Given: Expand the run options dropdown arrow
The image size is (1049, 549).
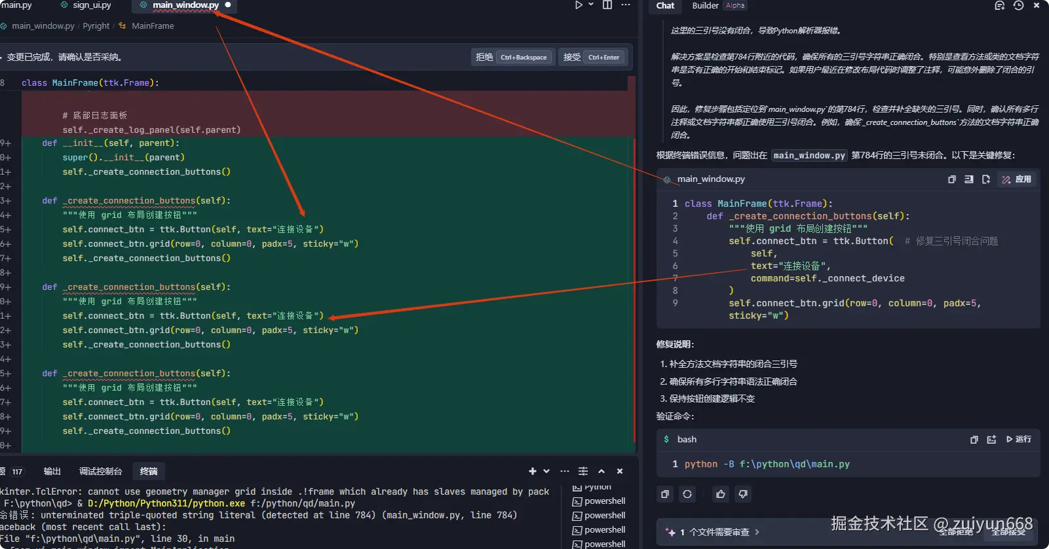Looking at the screenshot, I should 591,5.
